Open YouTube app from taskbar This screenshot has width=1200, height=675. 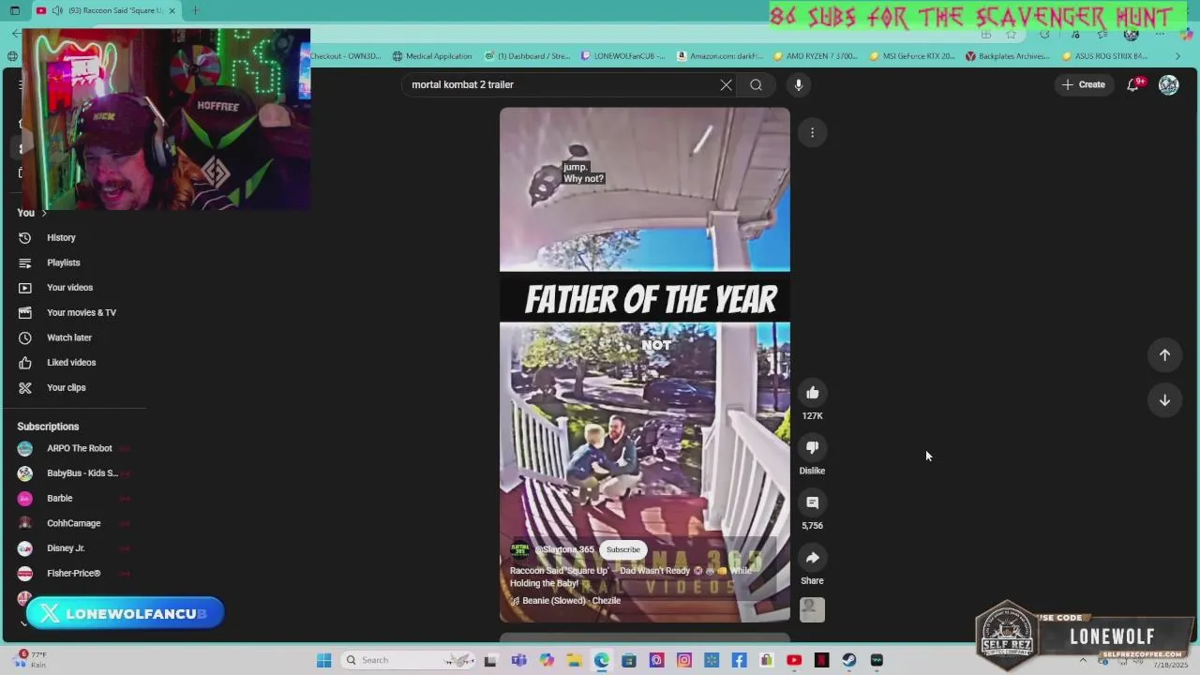pos(794,660)
